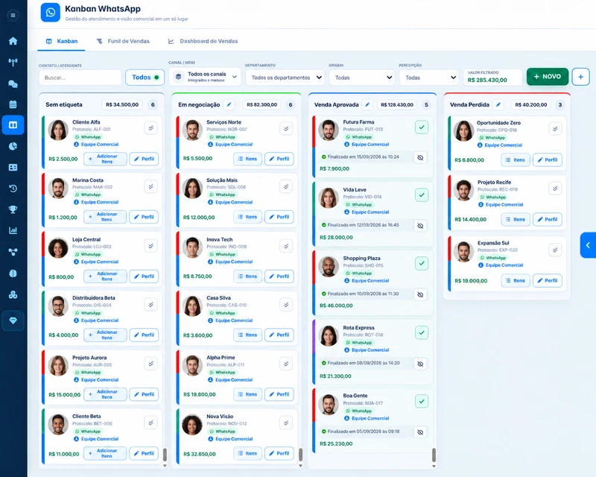Go to Home via sidebar house icon
The height and width of the screenshot is (477, 596).
tap(13, 41)
